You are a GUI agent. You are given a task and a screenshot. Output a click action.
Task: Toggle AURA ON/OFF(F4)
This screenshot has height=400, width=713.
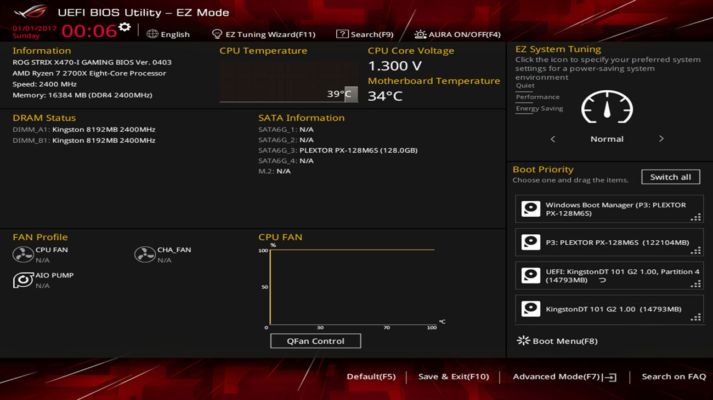tap(457, 34)
